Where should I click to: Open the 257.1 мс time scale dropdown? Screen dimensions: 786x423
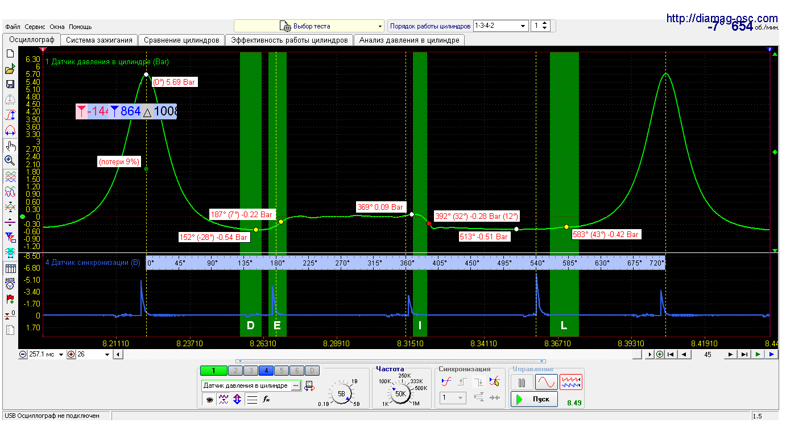coord(61,354)
